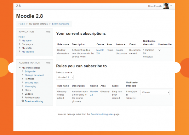Expand the Blogs node
Image resolution: width=189 pixels, height=135 pixels.
(x=23, y=90)
